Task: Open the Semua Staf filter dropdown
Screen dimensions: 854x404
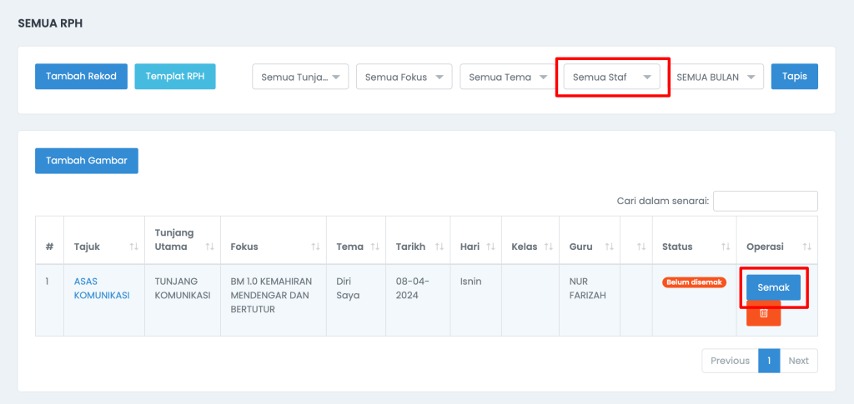Action: 611,77
